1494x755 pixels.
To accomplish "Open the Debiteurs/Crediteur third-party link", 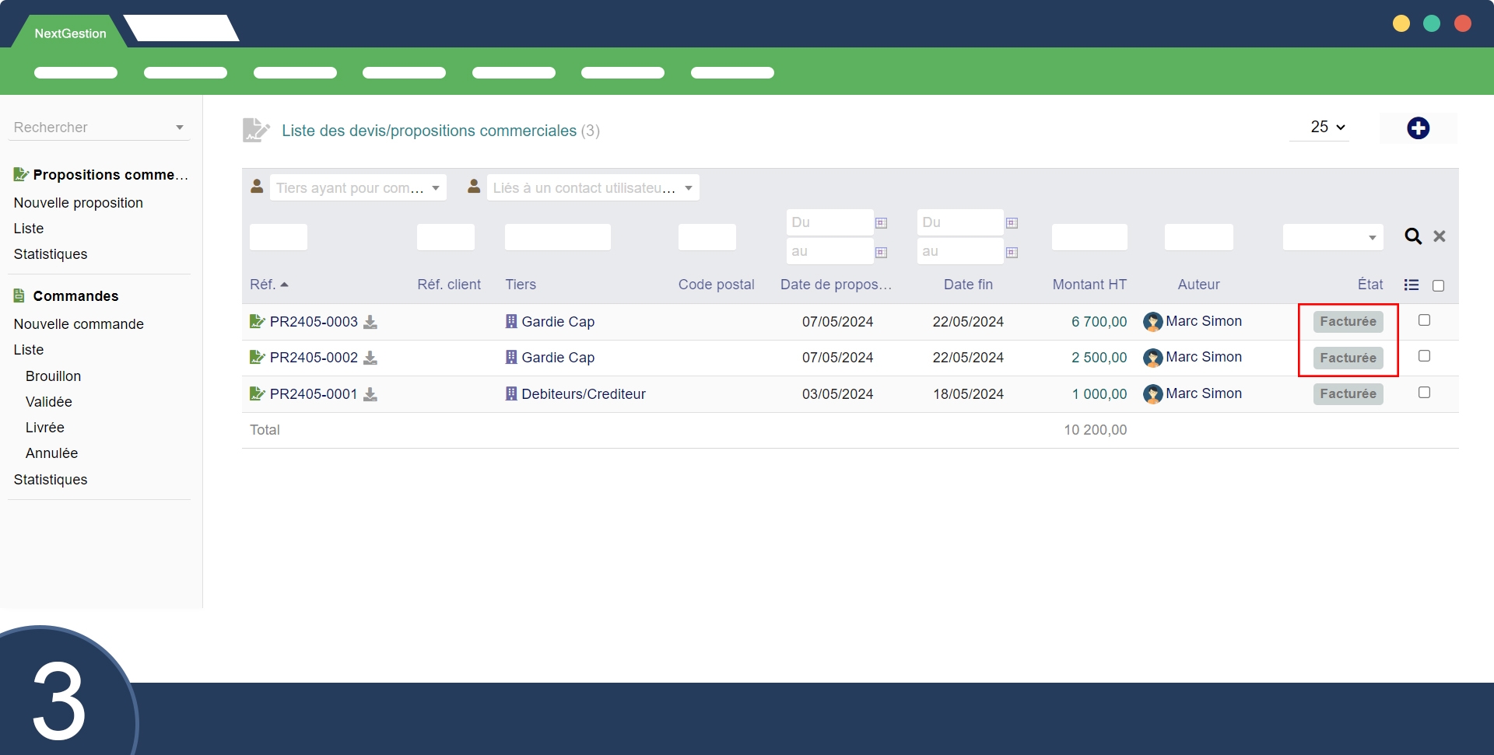I will click(x=583, y=394).
